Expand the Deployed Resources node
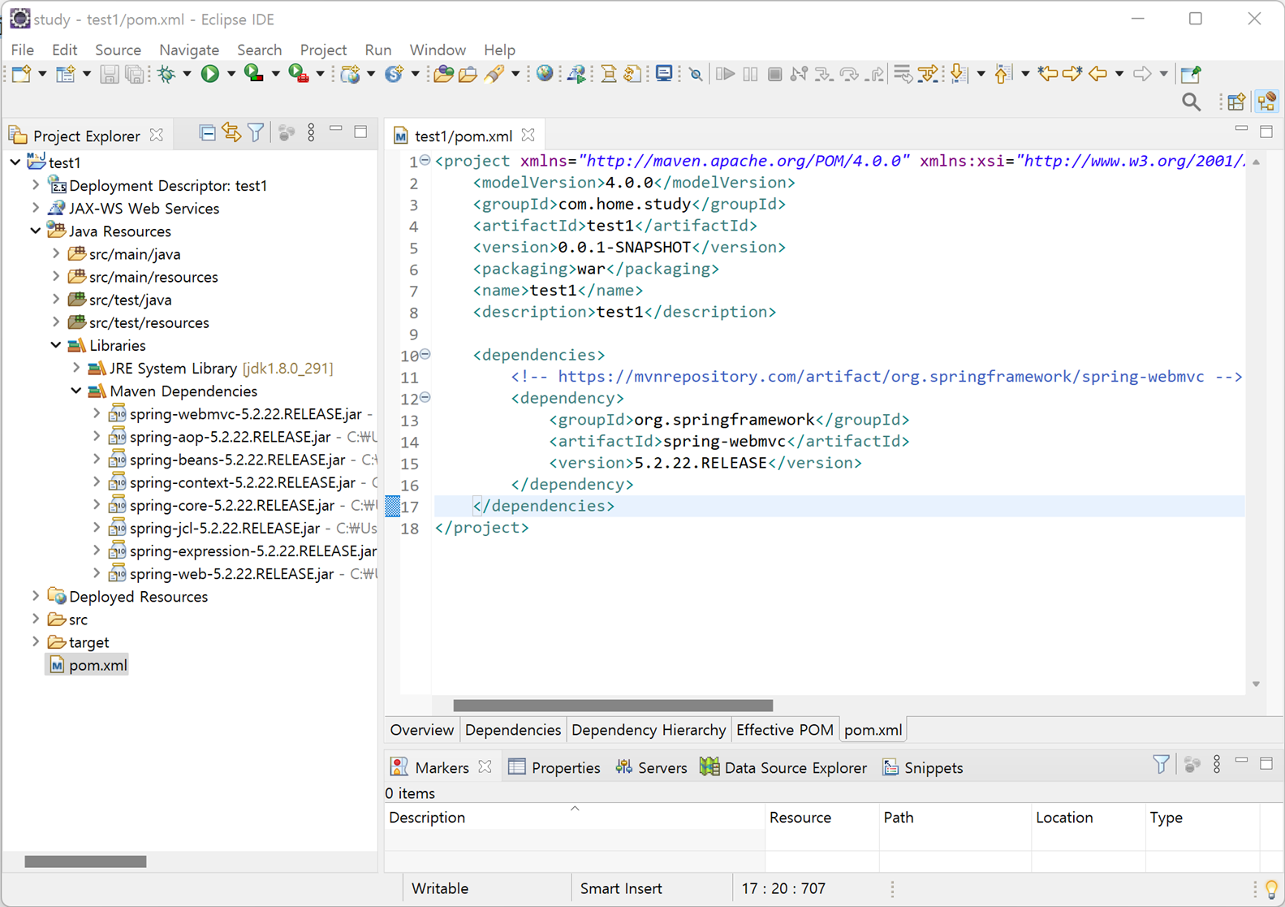 click(36, 596)
